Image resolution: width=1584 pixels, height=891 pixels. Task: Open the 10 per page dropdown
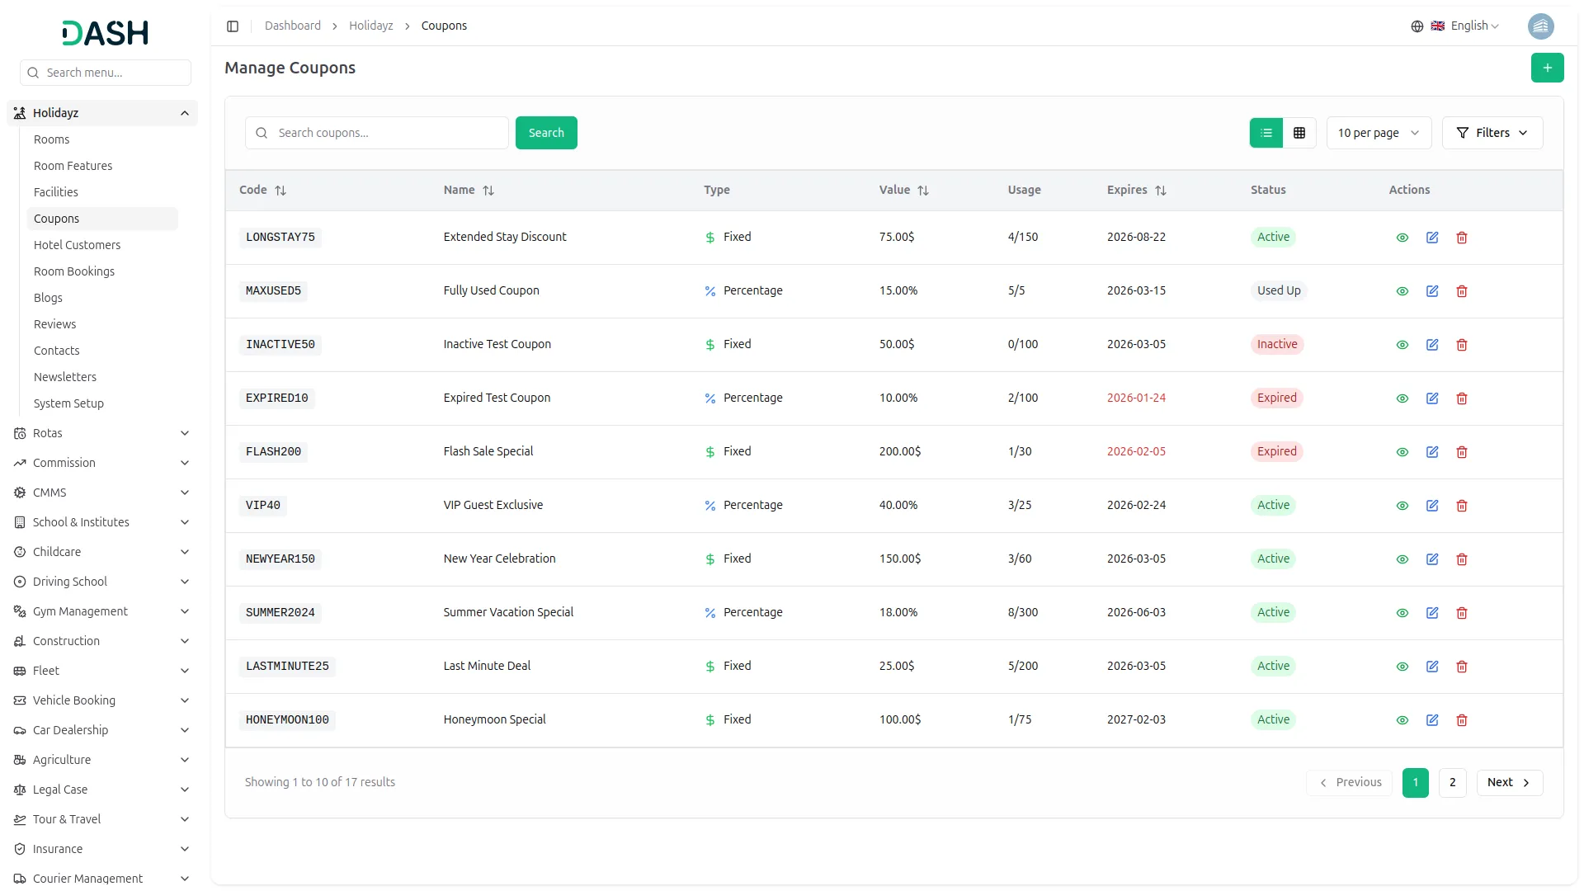(x=1378, y=133)
